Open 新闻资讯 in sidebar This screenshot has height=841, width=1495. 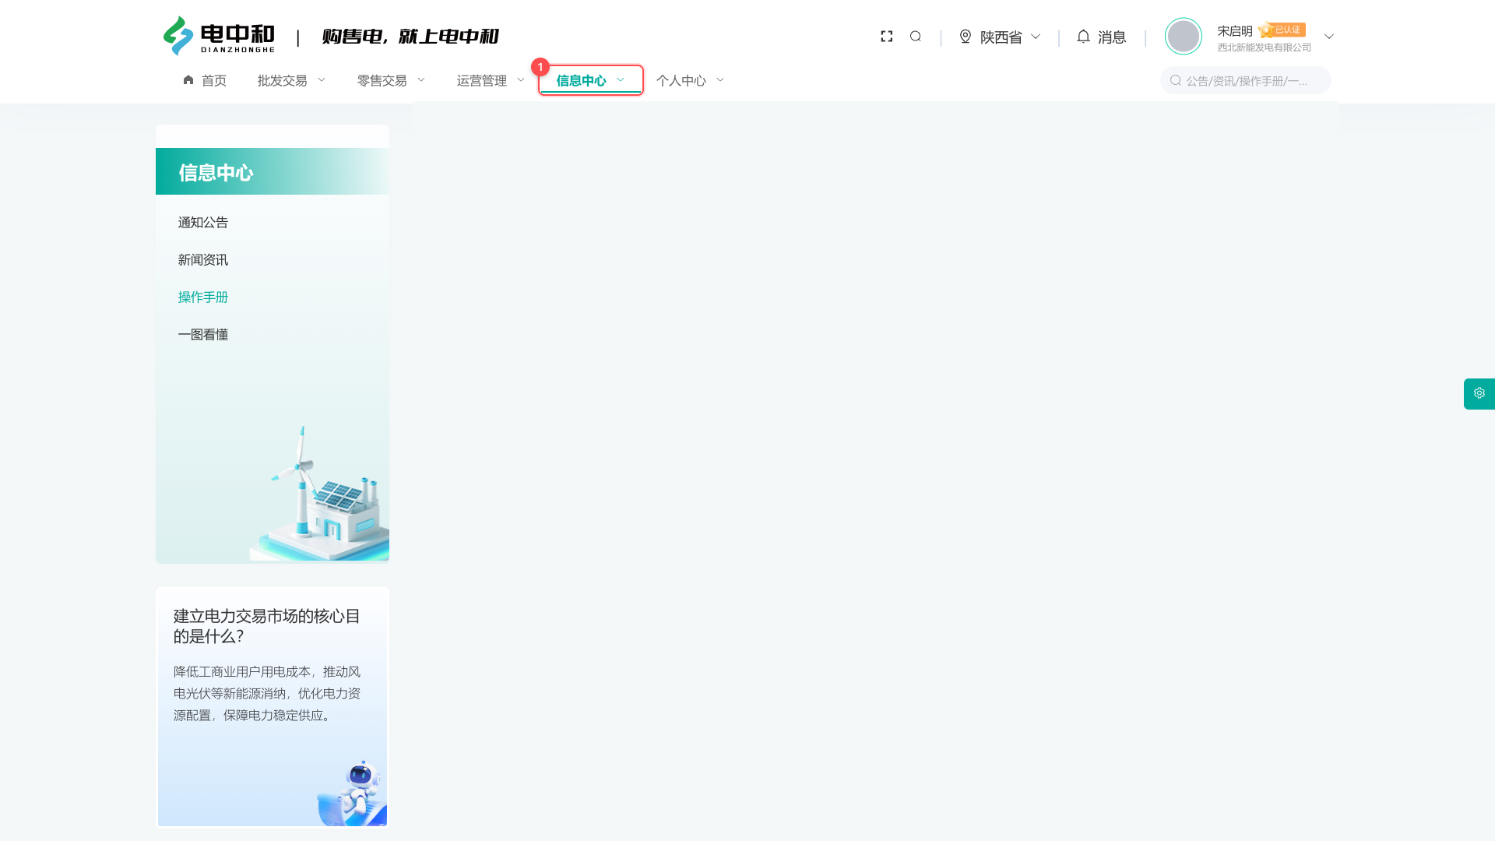pos(203,260)
